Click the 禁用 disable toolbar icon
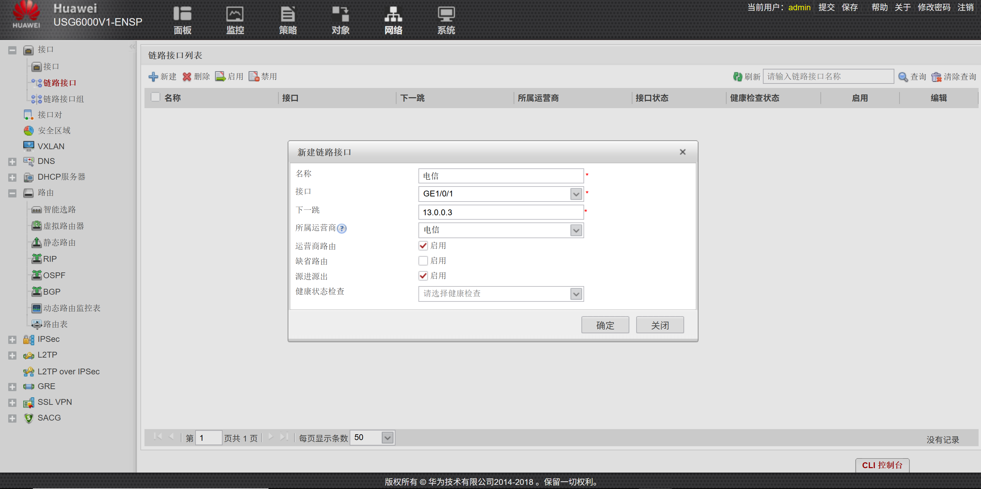This screenshot has height=489, width=981. click(x=254, y=77)
